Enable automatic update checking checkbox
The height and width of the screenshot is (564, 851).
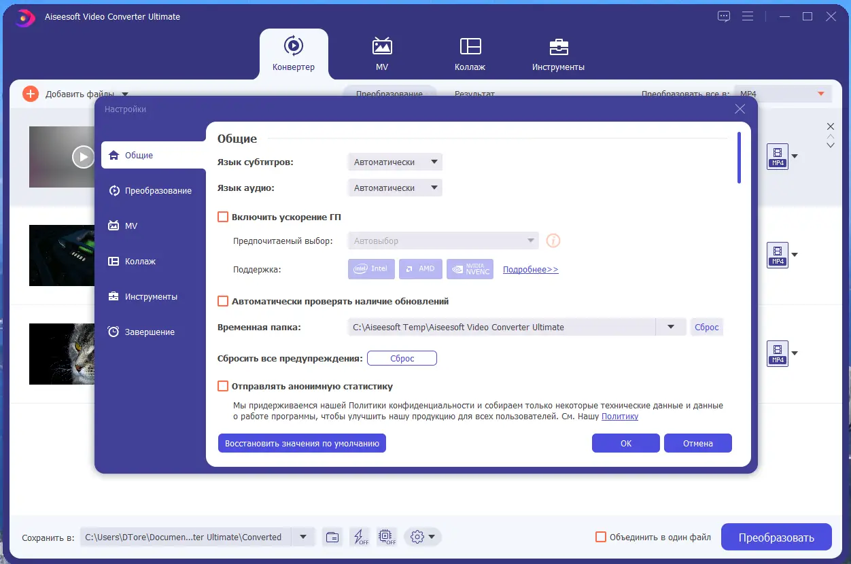(x=223, y=301)
